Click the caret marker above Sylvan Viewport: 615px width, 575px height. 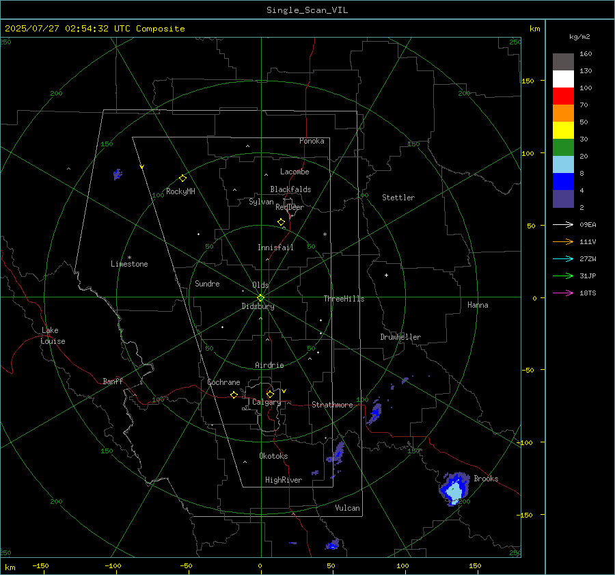[234, 190]
